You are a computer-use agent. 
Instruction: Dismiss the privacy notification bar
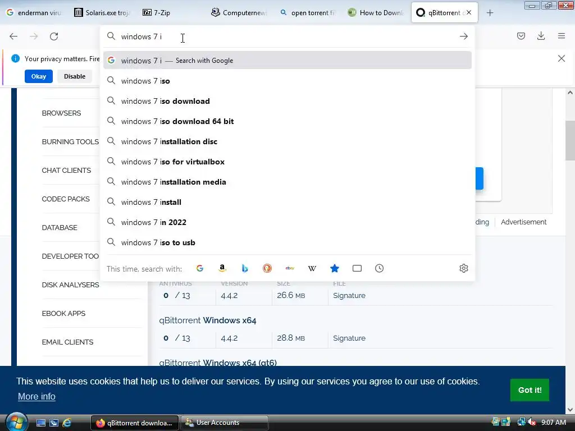(x=562, y=58)
